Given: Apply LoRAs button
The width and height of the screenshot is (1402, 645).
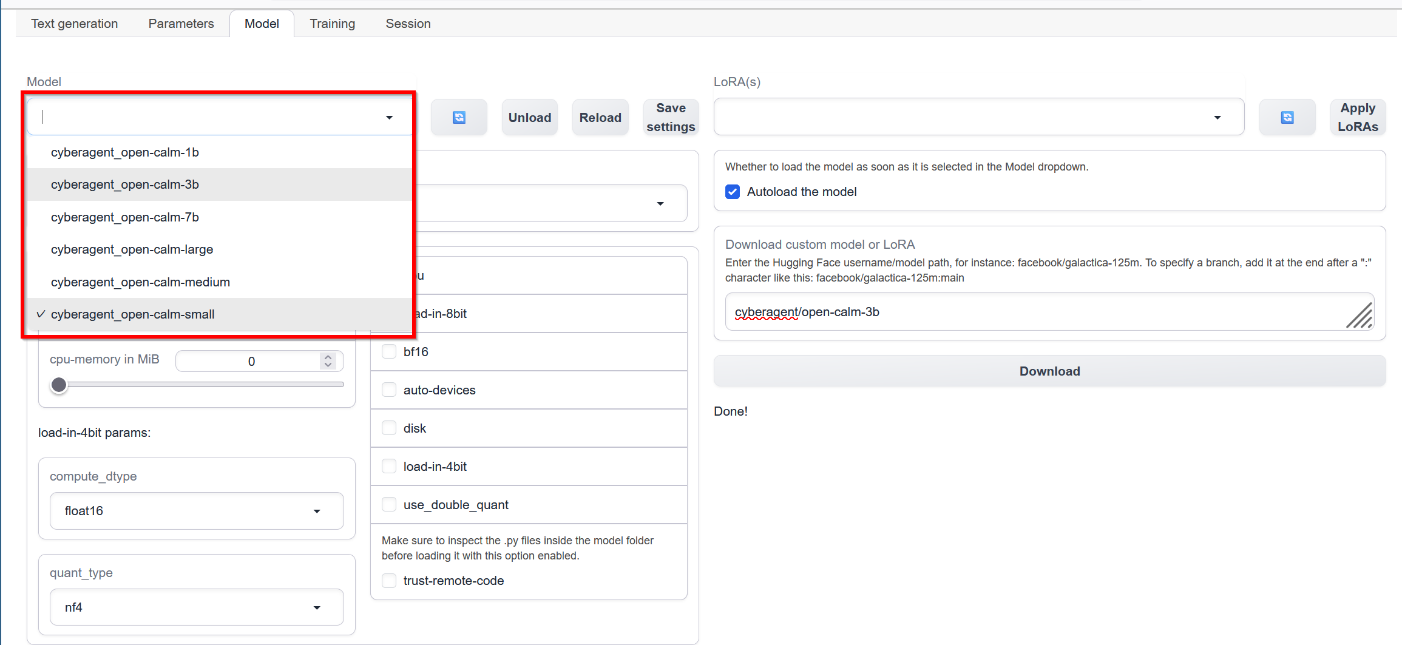Looking at the screenshot, I should tap(1358, 117).
